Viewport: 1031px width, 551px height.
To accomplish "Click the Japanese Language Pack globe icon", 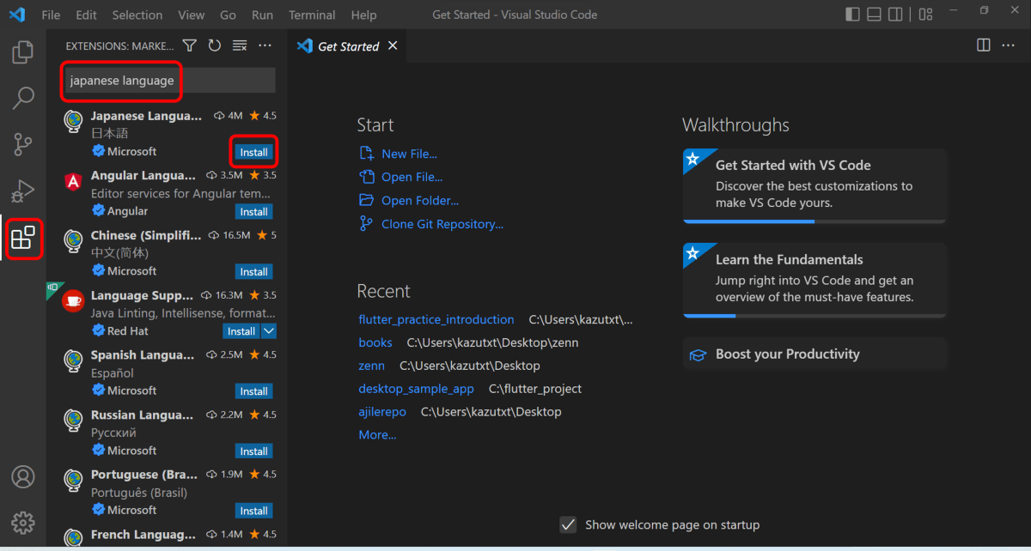I will pos(73,122).
